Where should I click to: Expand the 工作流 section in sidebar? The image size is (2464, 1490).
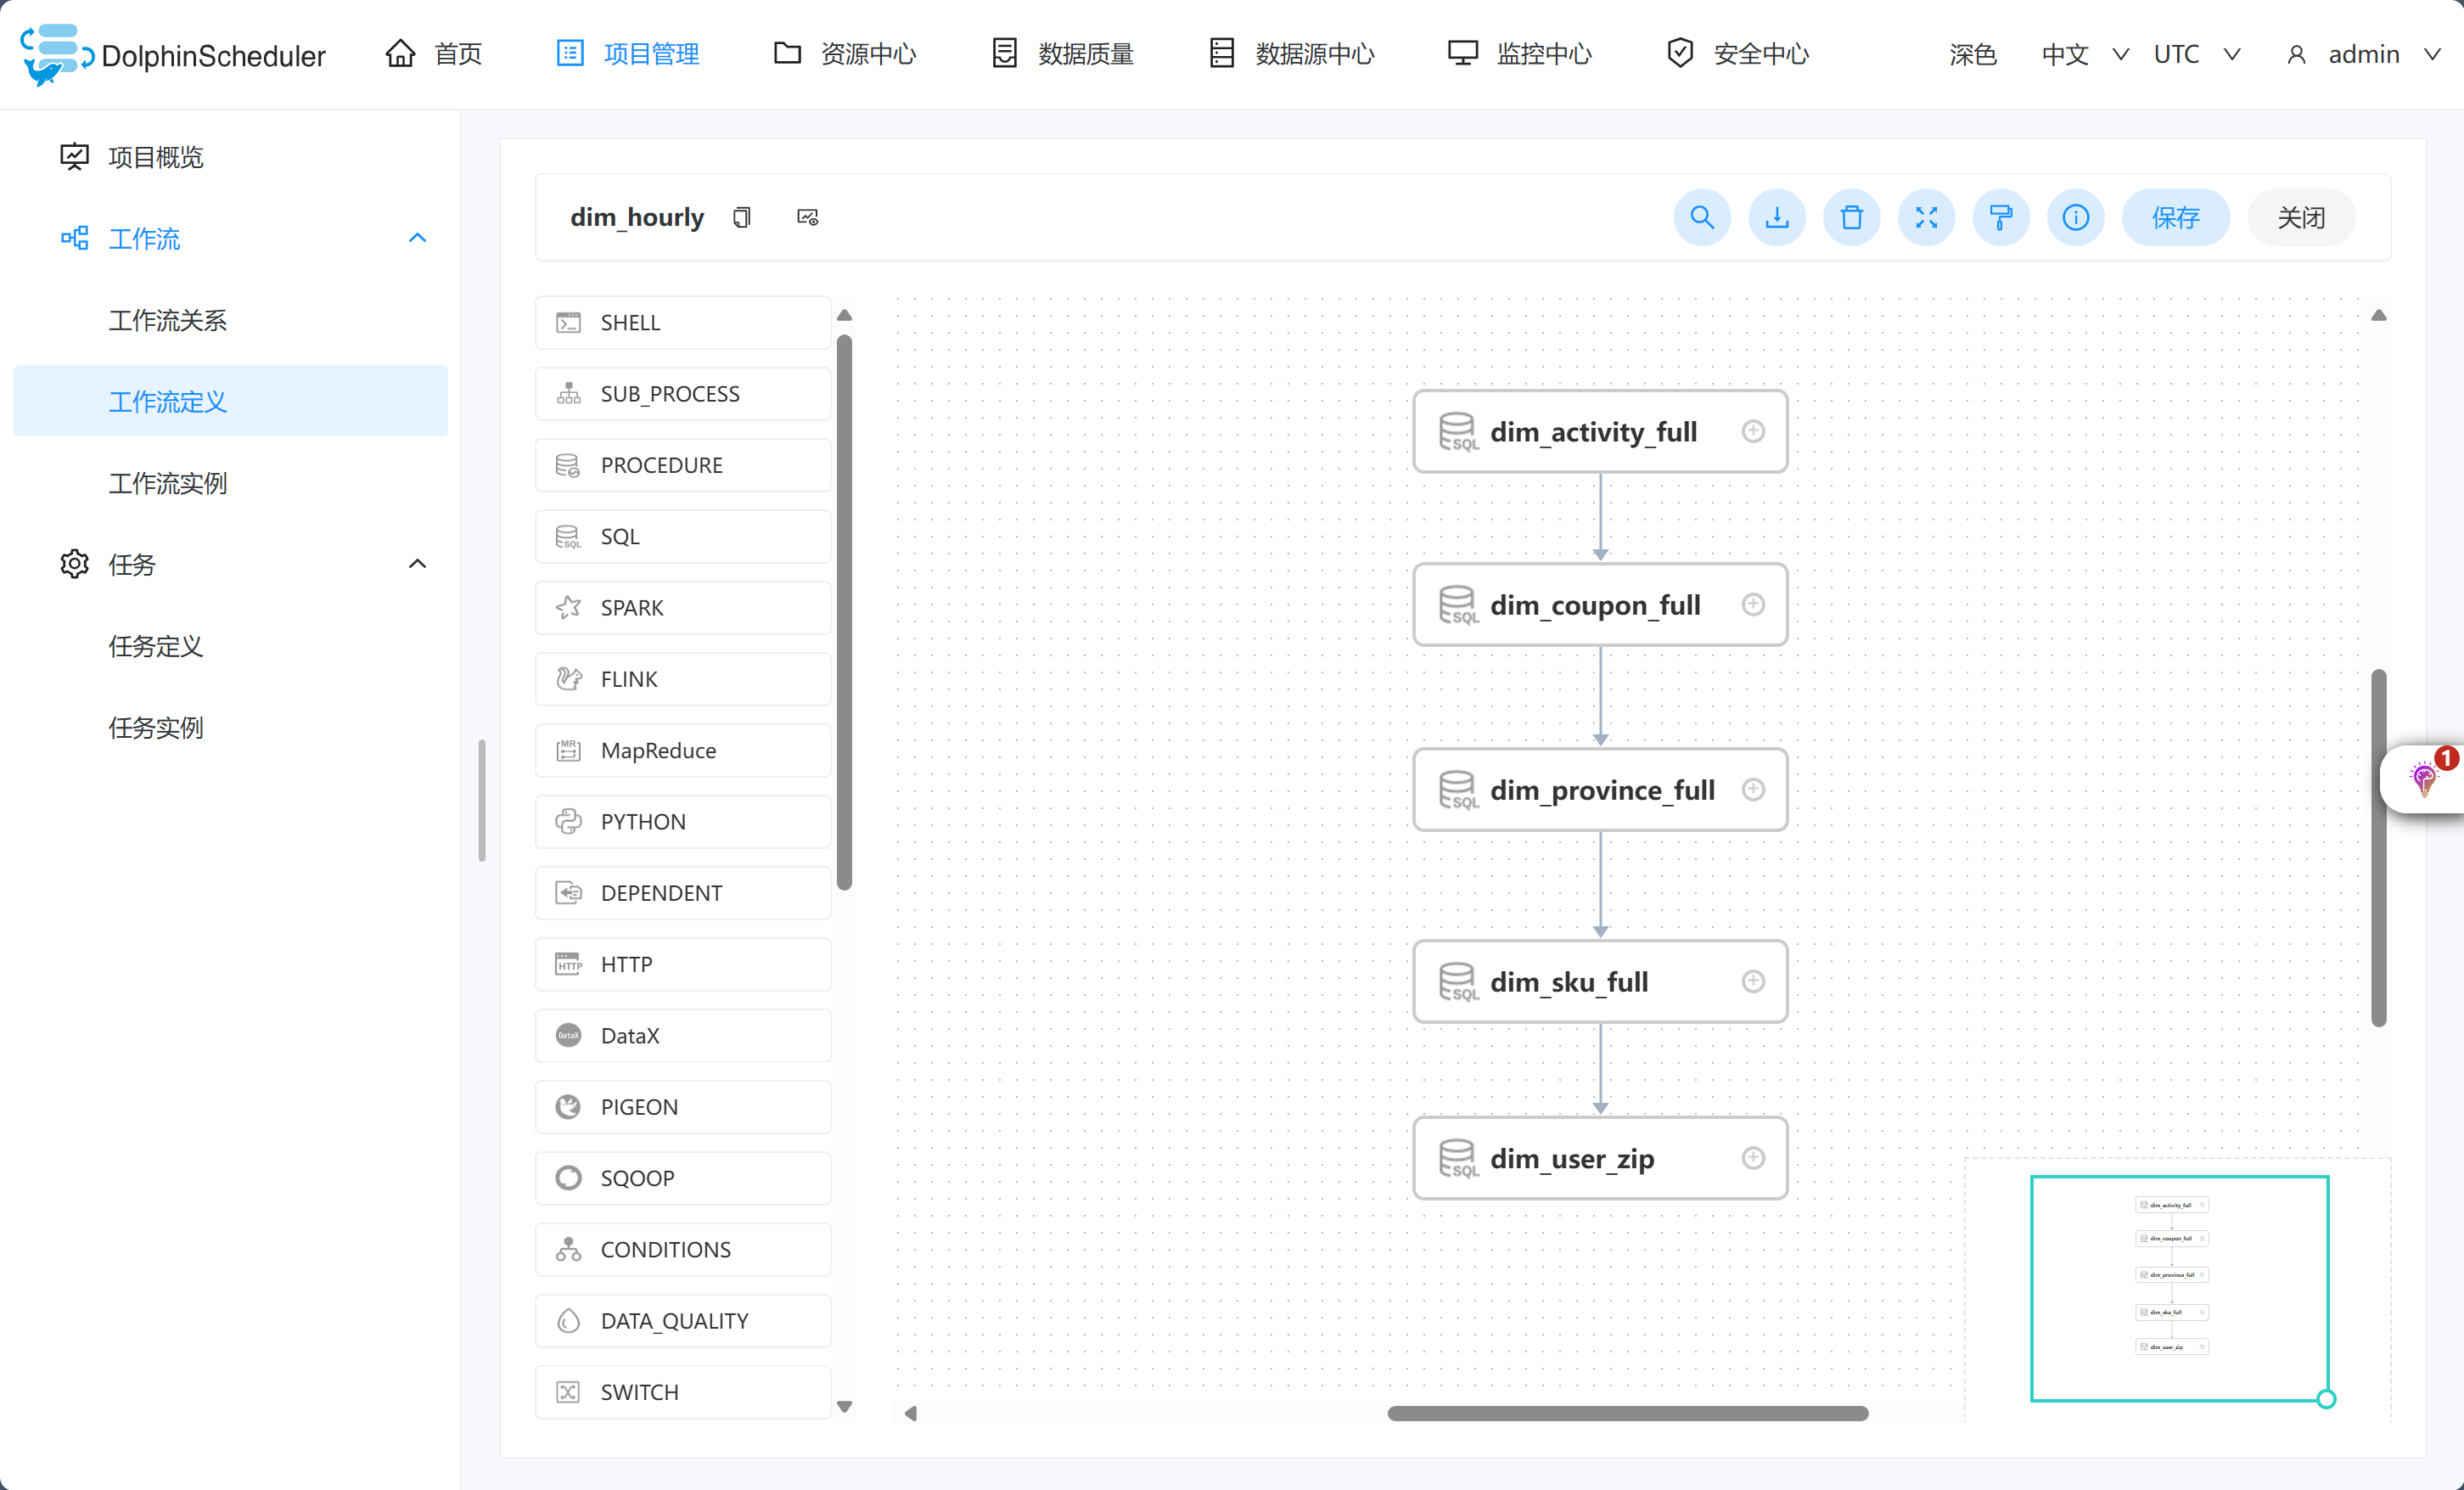[415, 238]
